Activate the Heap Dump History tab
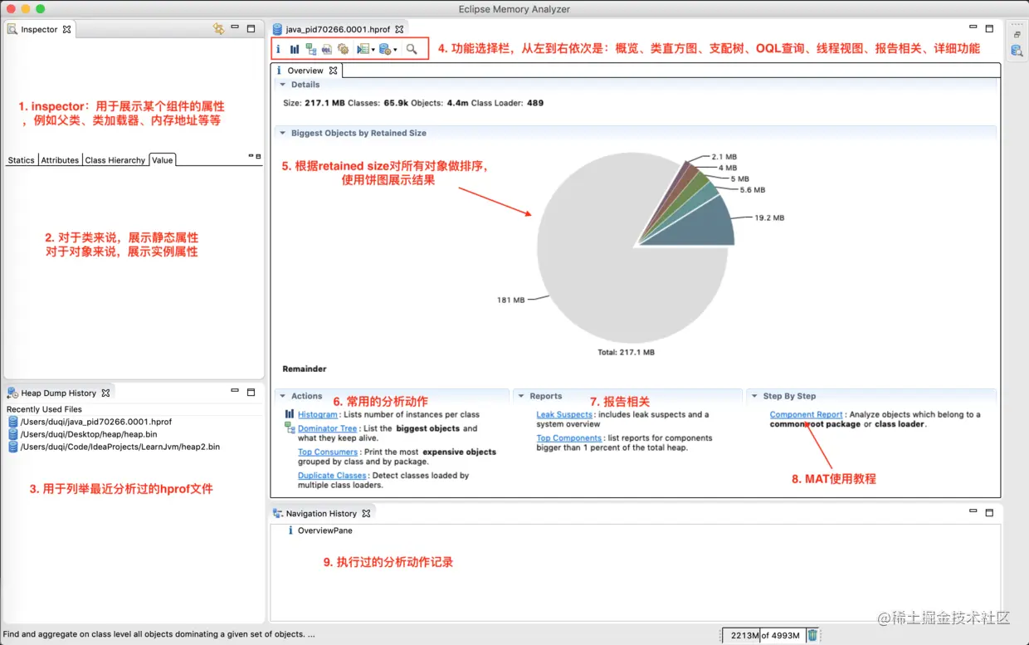This screenshot has height=645, width=1029. pos(58,393)
